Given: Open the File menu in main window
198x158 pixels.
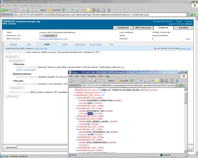Looking at the screenshot, I should click(3, 6).
